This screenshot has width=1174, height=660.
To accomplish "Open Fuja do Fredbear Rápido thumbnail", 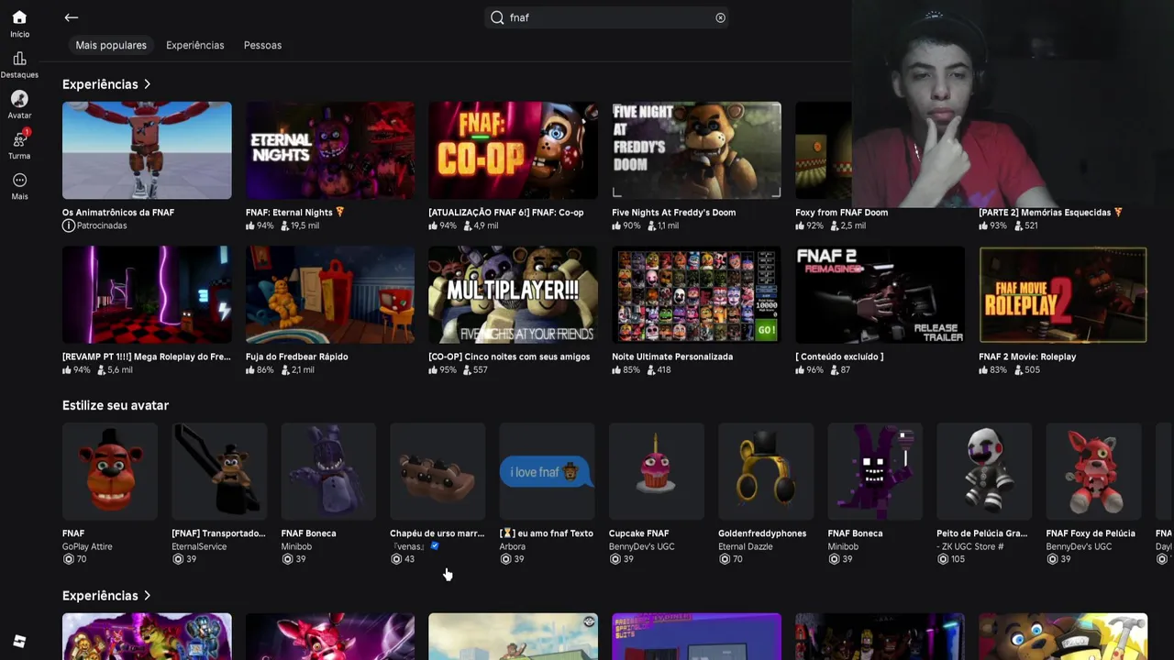I will tap(330, 294).
